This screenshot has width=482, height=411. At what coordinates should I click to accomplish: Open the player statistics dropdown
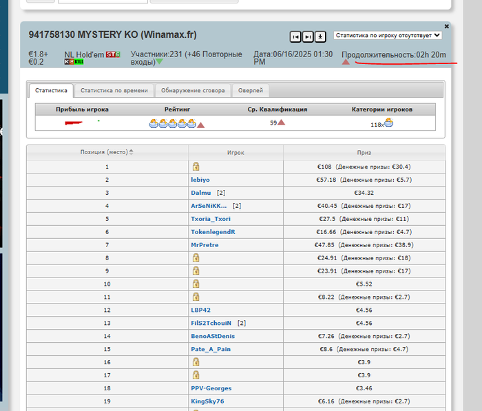point(388,35)
